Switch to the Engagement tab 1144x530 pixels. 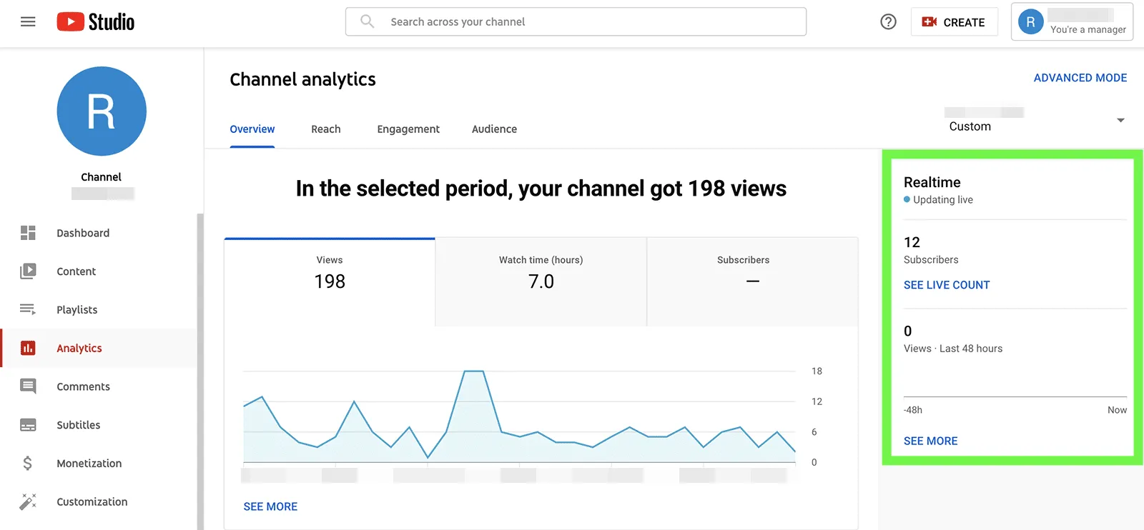tap(408, 129)
